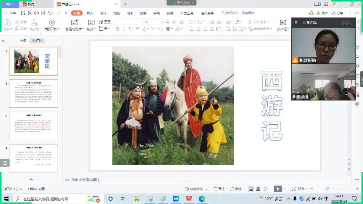
Task: Toggle Superscript formatting
Action: click(x=153, y=29)
